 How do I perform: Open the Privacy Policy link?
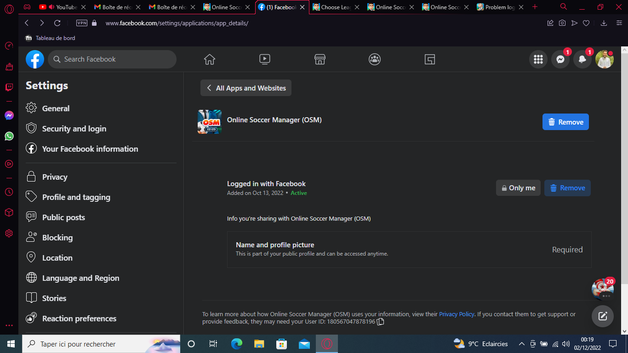coord(457,314)
